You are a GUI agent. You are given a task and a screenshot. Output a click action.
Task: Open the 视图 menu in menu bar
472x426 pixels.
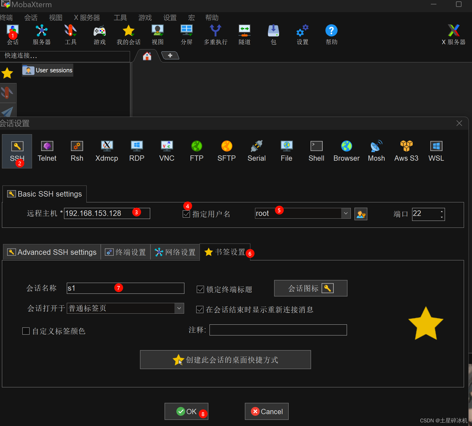click(56, 18)
